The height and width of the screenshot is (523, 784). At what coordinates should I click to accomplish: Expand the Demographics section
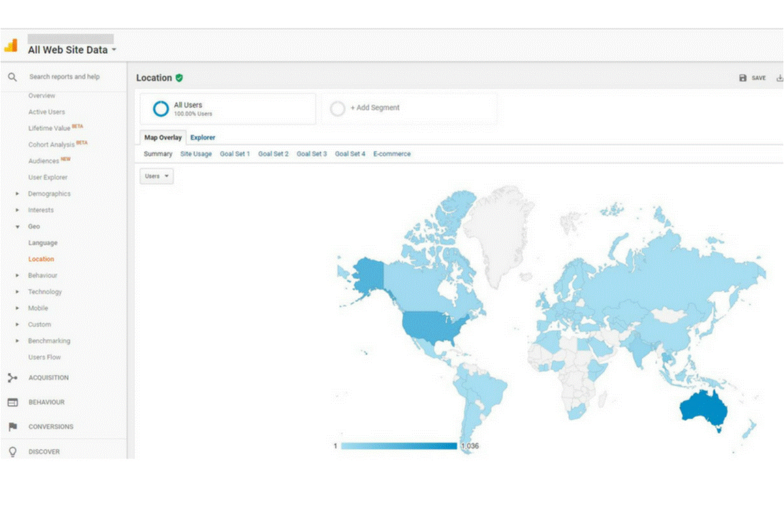tap(18, 194)
